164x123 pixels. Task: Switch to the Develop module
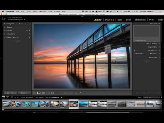click(x=109, y=20)
